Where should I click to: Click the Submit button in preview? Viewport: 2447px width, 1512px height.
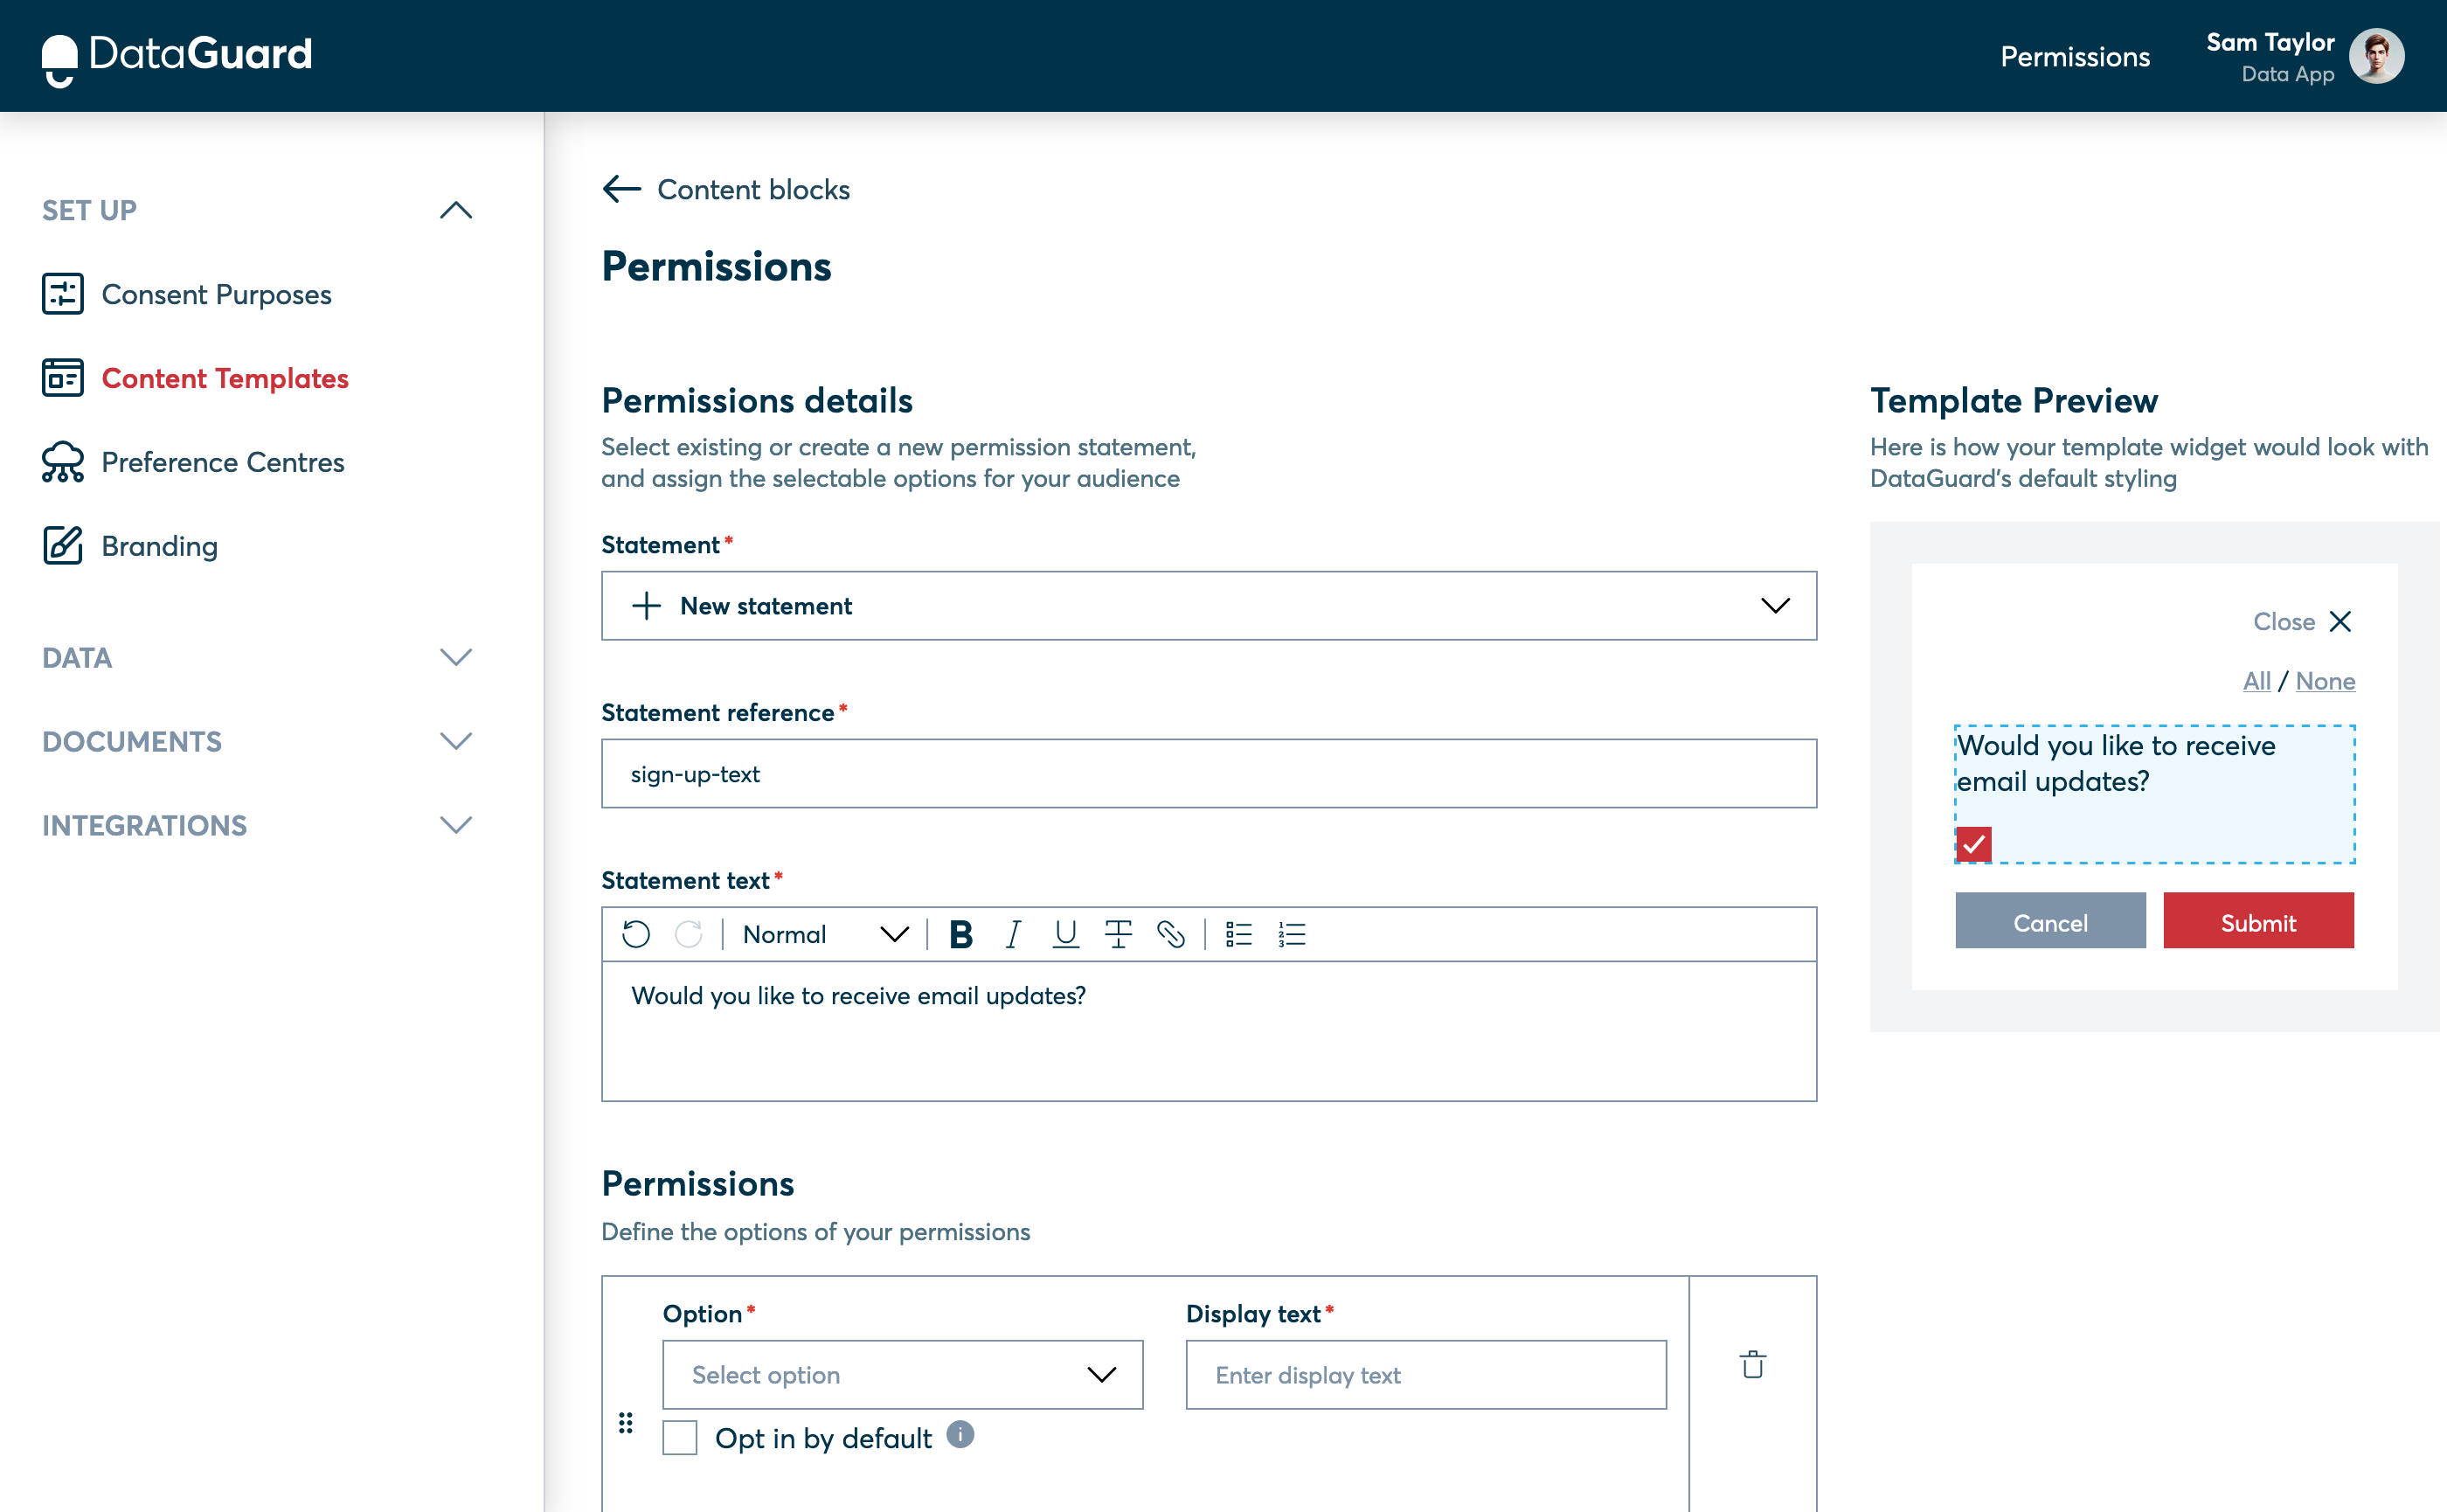coord(2258,921)
